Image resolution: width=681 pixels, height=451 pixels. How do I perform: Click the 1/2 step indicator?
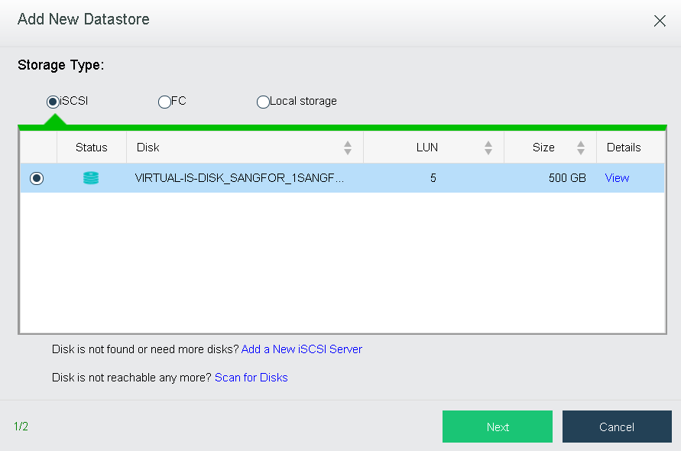21,427
